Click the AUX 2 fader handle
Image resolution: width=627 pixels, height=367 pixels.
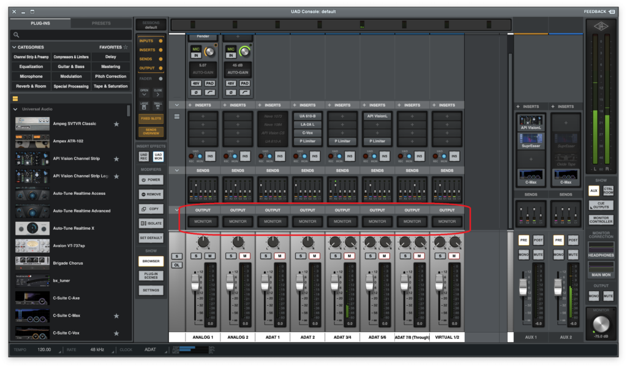click(x=558, y=286)
